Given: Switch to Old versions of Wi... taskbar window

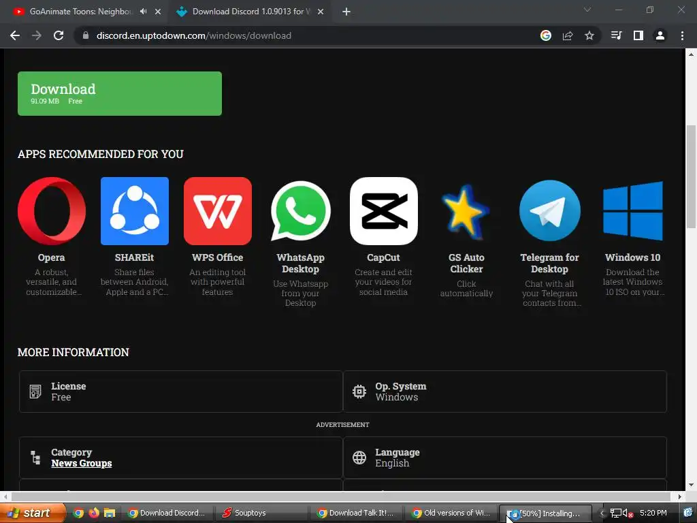Looking at the screenshot, I should [x=451, y=513].
